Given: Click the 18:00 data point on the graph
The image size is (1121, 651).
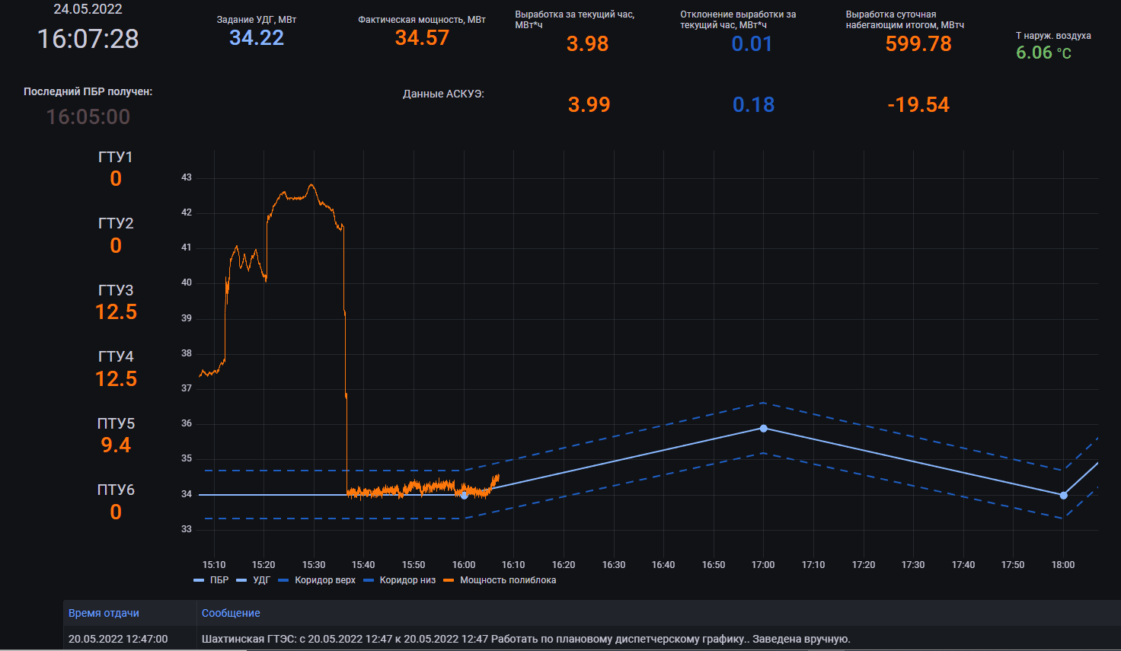Looking at the screenshot, I should [x=1063, y=496].
